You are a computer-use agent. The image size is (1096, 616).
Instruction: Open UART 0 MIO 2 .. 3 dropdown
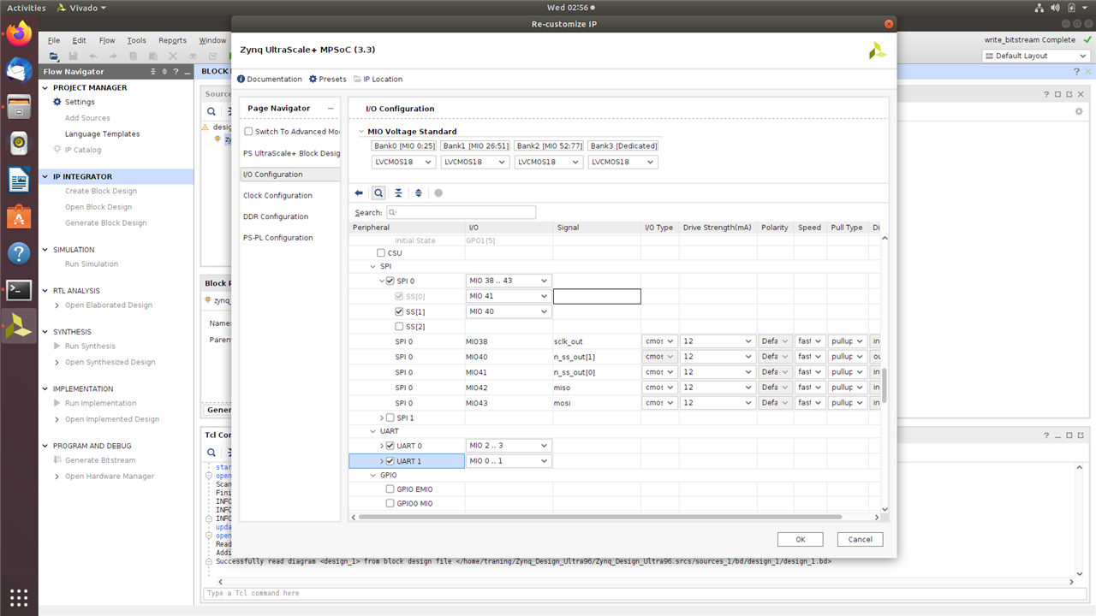[x=508, y=446]
